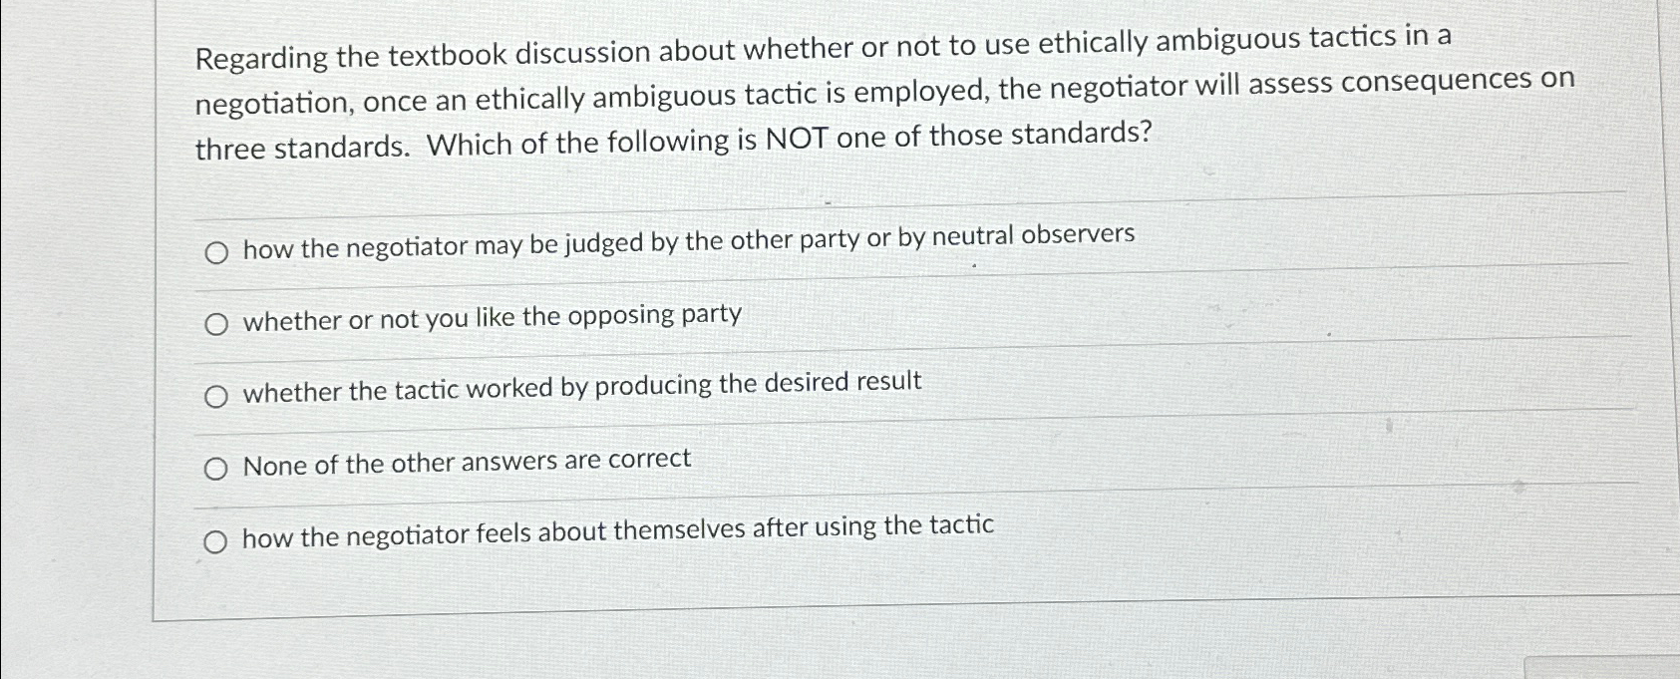Select 'how the negotiator feels about themselves' option

pos(216,539)
